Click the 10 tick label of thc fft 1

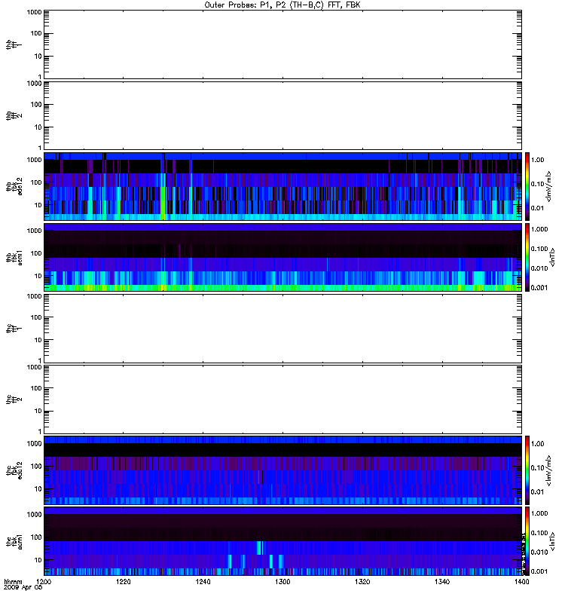[x=38, y=340]
